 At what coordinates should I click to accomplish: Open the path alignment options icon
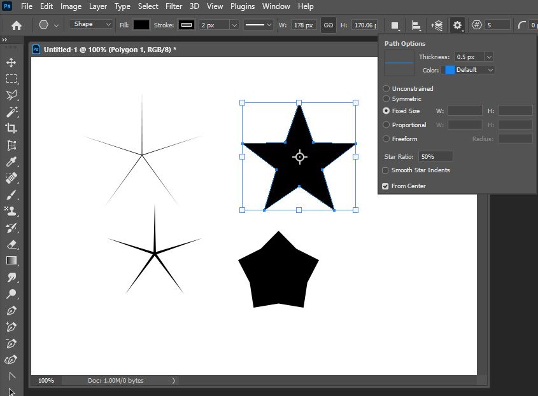pos(416,25)
